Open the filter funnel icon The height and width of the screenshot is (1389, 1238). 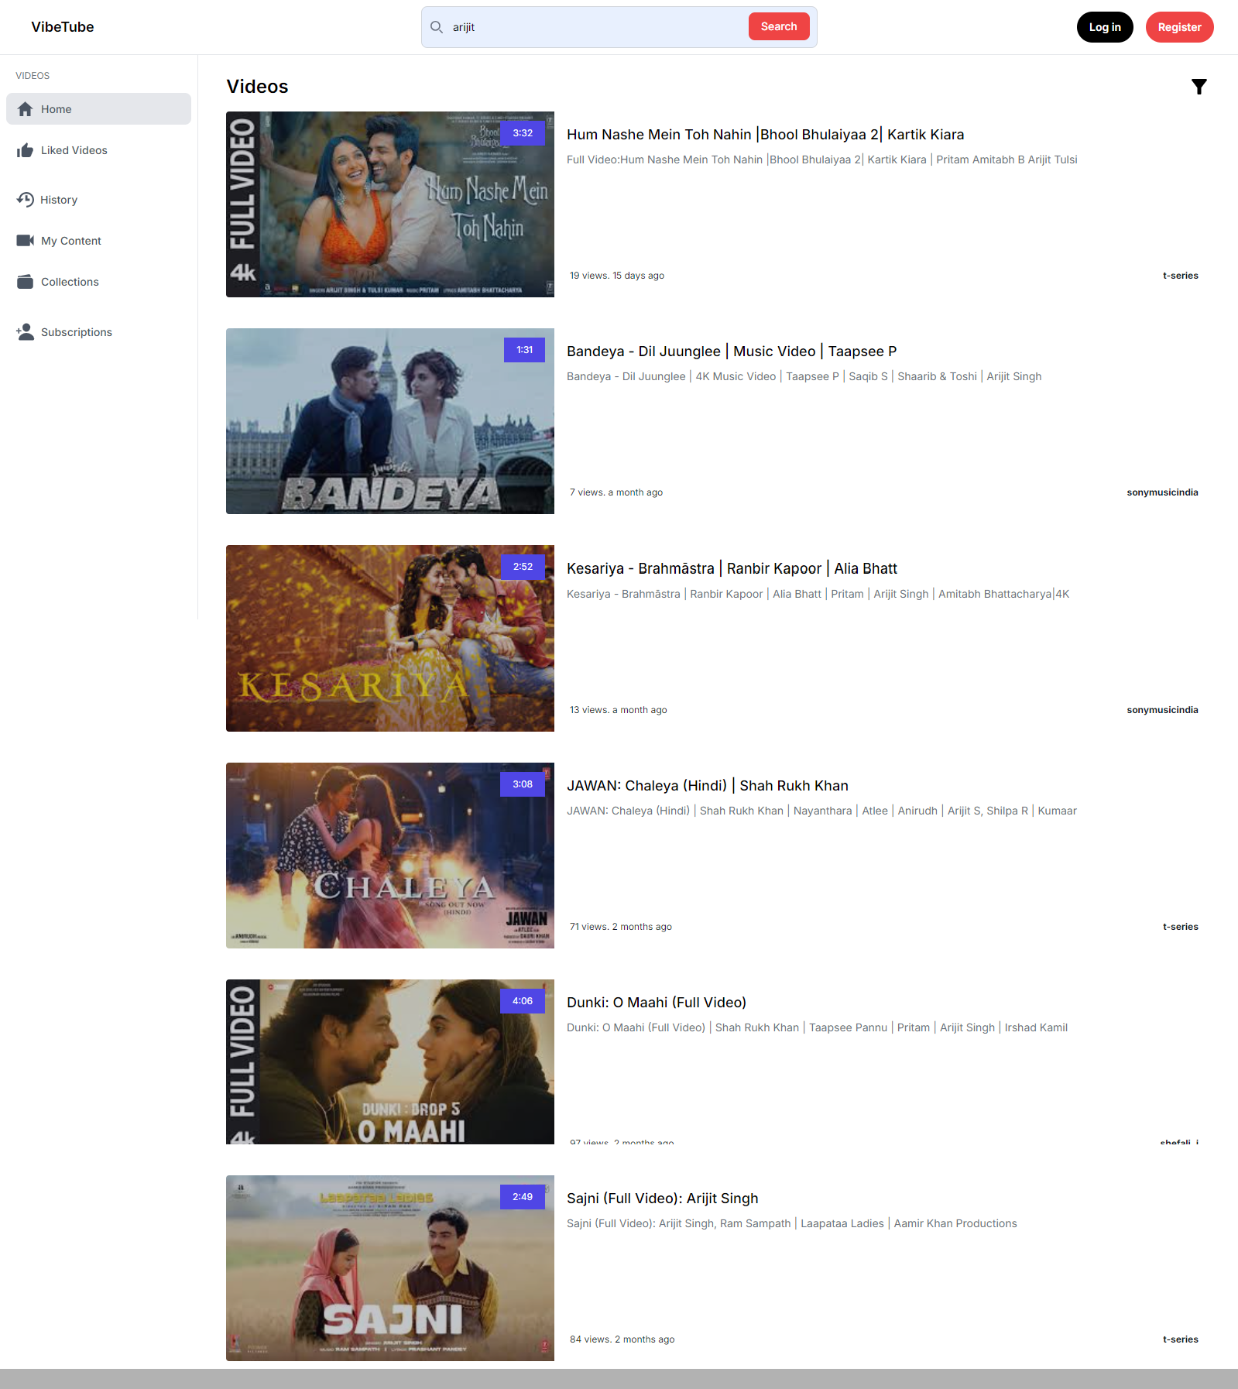point(1199,87)
